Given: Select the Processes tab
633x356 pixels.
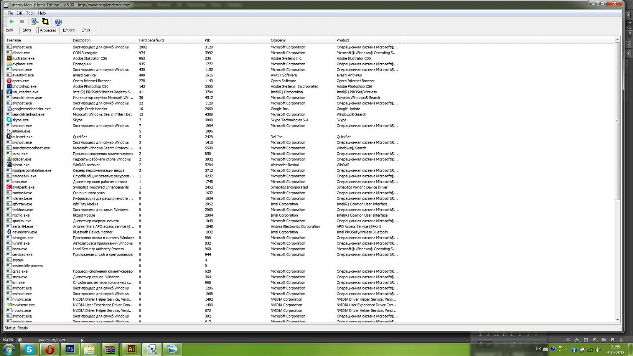Looking at the screenshot, I should tap(48, 30).
